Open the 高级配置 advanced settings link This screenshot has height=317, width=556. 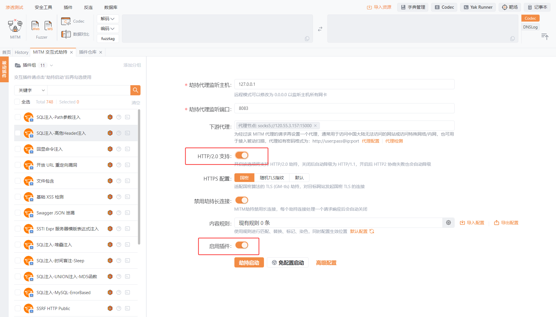point(326,263)
